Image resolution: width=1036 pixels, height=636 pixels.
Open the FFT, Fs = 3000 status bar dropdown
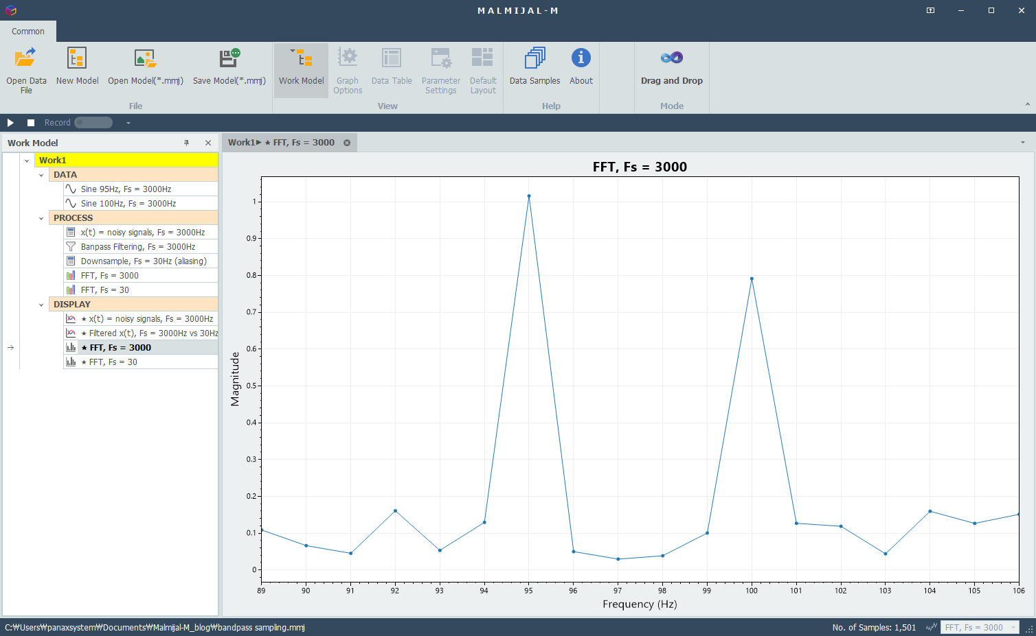coord(980,627)
